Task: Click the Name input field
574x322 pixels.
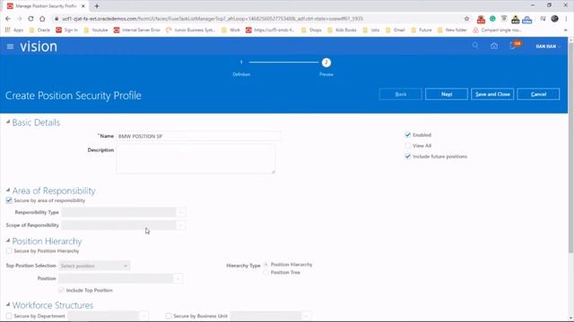Action: tap(199, 136)
